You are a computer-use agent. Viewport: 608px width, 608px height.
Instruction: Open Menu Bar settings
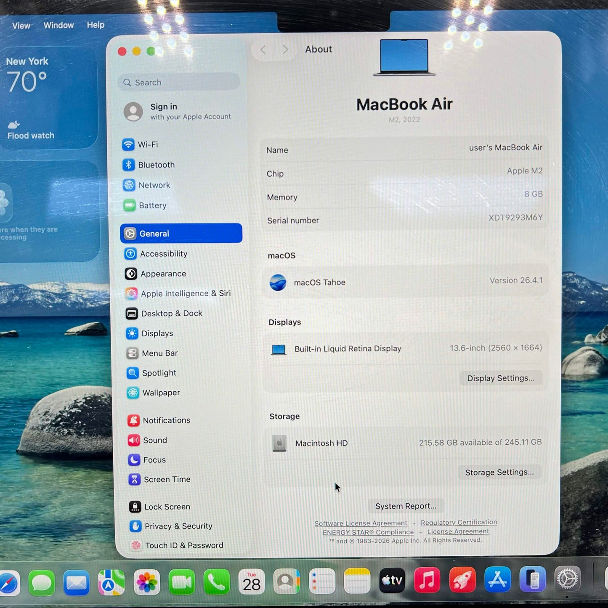(x=152, y=353)
